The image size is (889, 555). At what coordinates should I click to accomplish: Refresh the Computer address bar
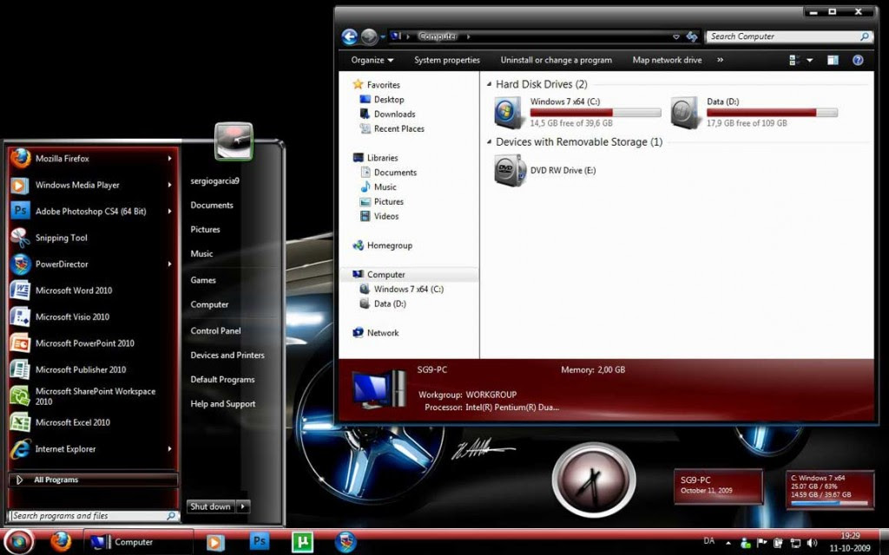(x=692, y=36)
